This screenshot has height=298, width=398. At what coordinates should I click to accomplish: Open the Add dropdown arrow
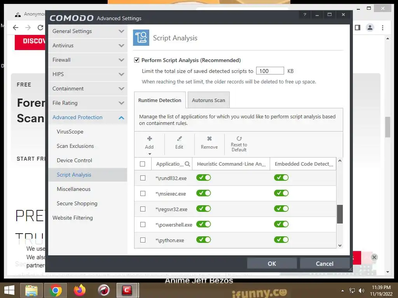(x=150, y=154)
